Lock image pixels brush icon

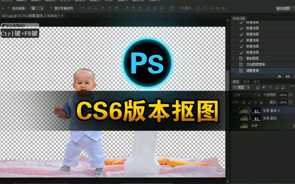tap(250, 102)
